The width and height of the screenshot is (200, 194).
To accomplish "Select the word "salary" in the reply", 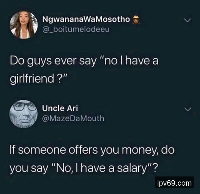I will 132,168.
